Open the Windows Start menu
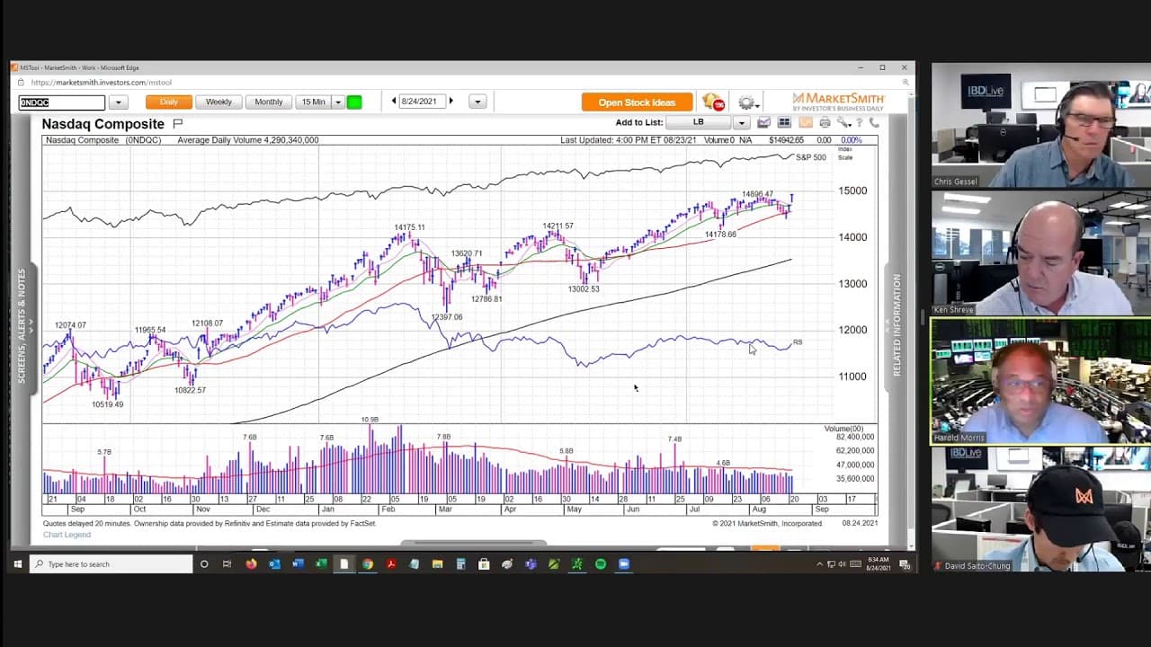The width and height of the screenshot is (1151, 647). click(x=17, y=564)
